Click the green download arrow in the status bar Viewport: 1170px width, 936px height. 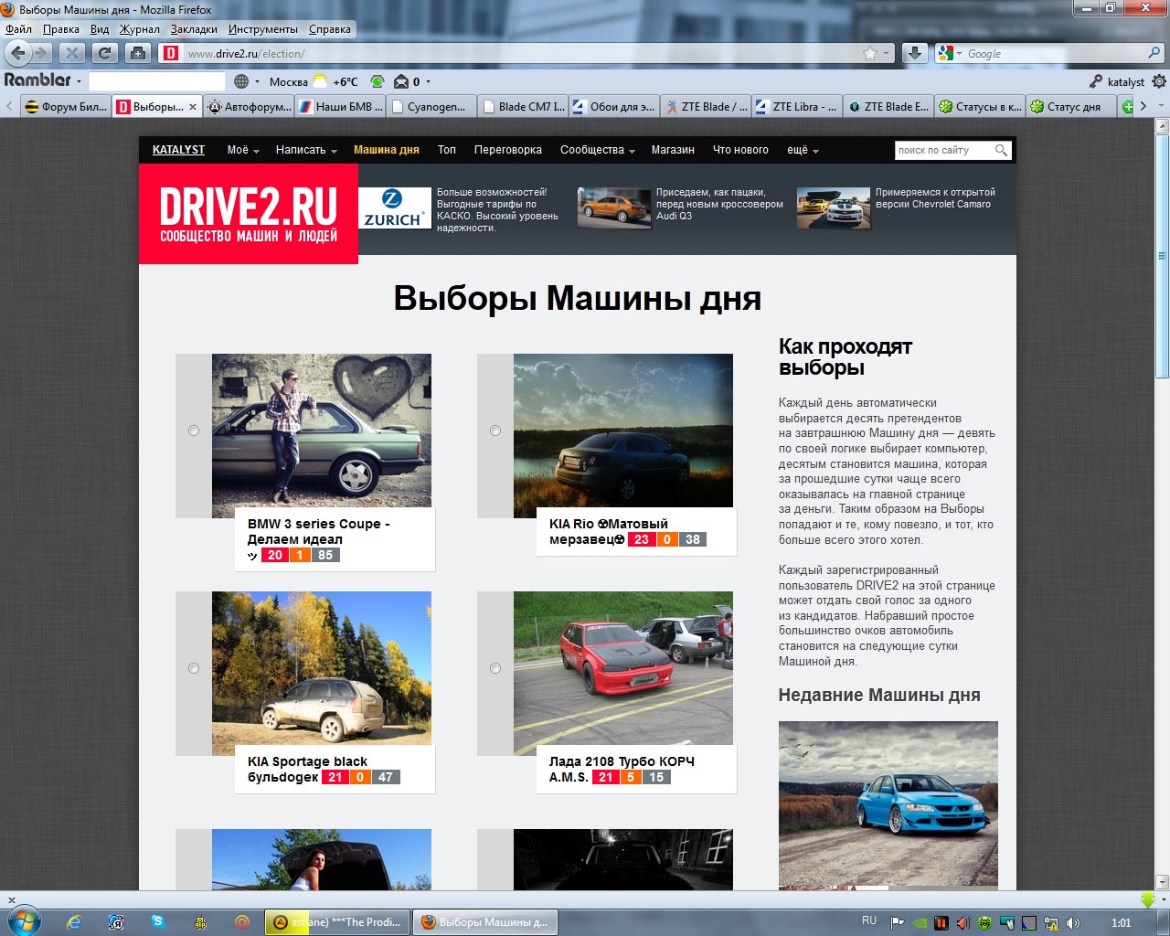click(1148, 899)
